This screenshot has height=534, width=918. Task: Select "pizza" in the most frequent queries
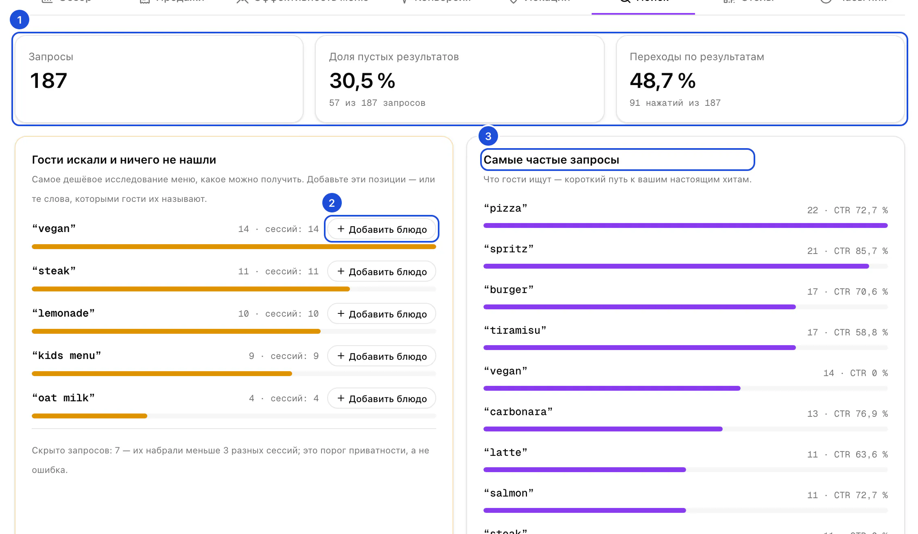(505, 208)
